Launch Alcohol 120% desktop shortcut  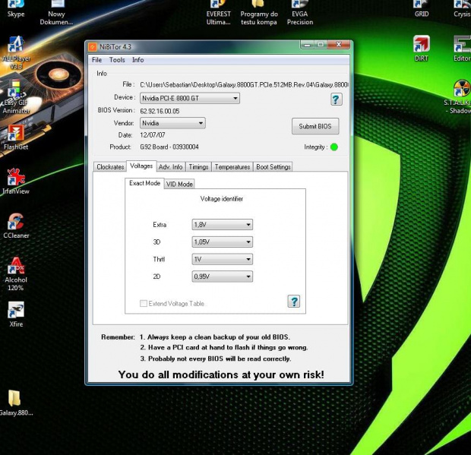[x=16, y=274]
